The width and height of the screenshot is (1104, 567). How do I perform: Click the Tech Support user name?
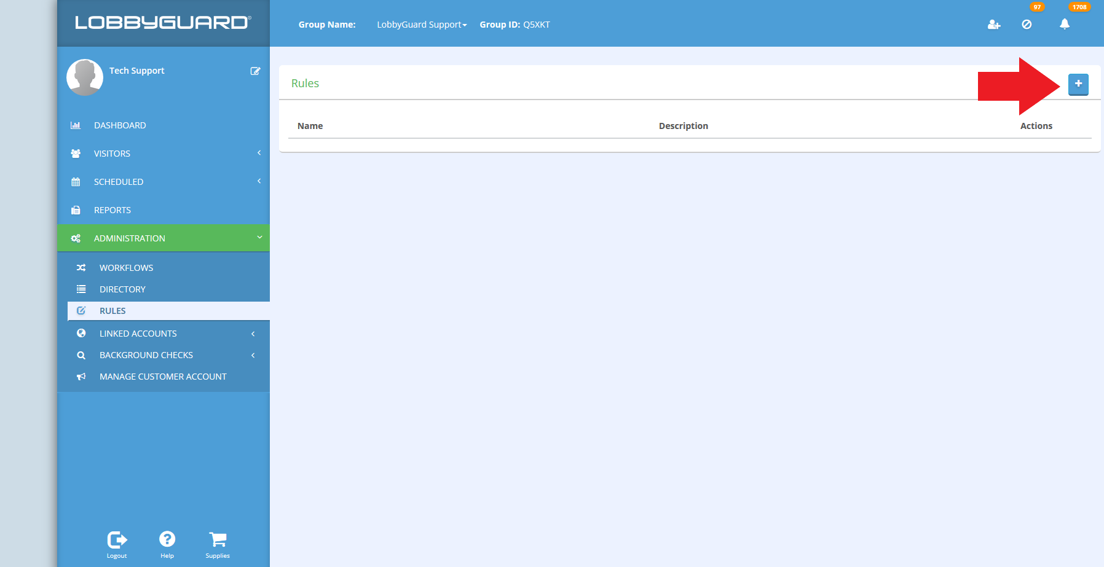coord(136,71)
